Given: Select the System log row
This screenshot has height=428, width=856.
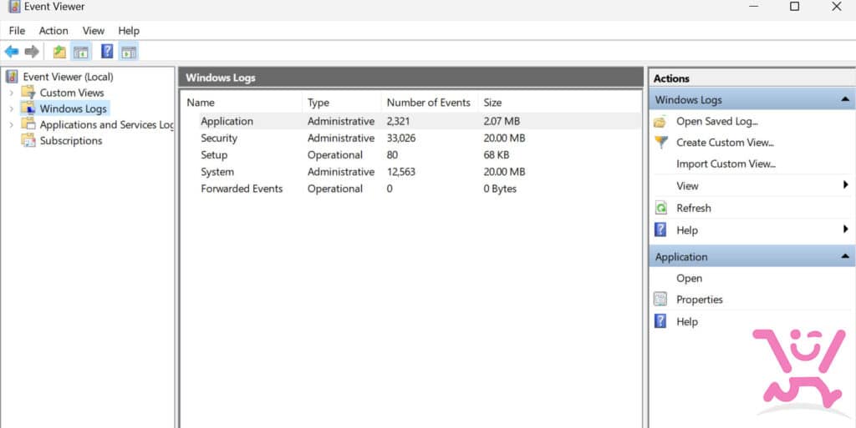Looking at the screenshot, I should 412,172.
